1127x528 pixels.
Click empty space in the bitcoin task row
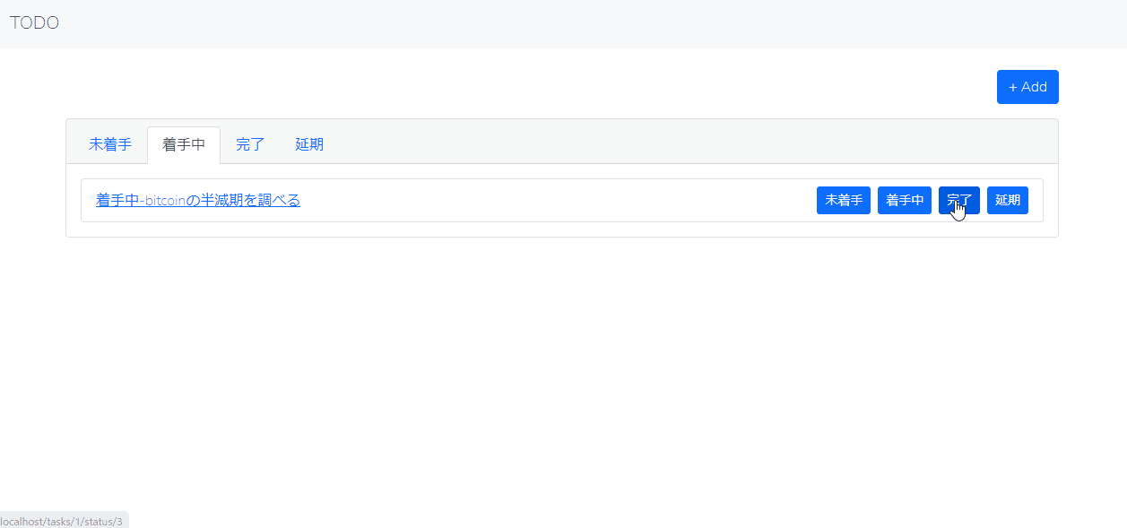556,200
